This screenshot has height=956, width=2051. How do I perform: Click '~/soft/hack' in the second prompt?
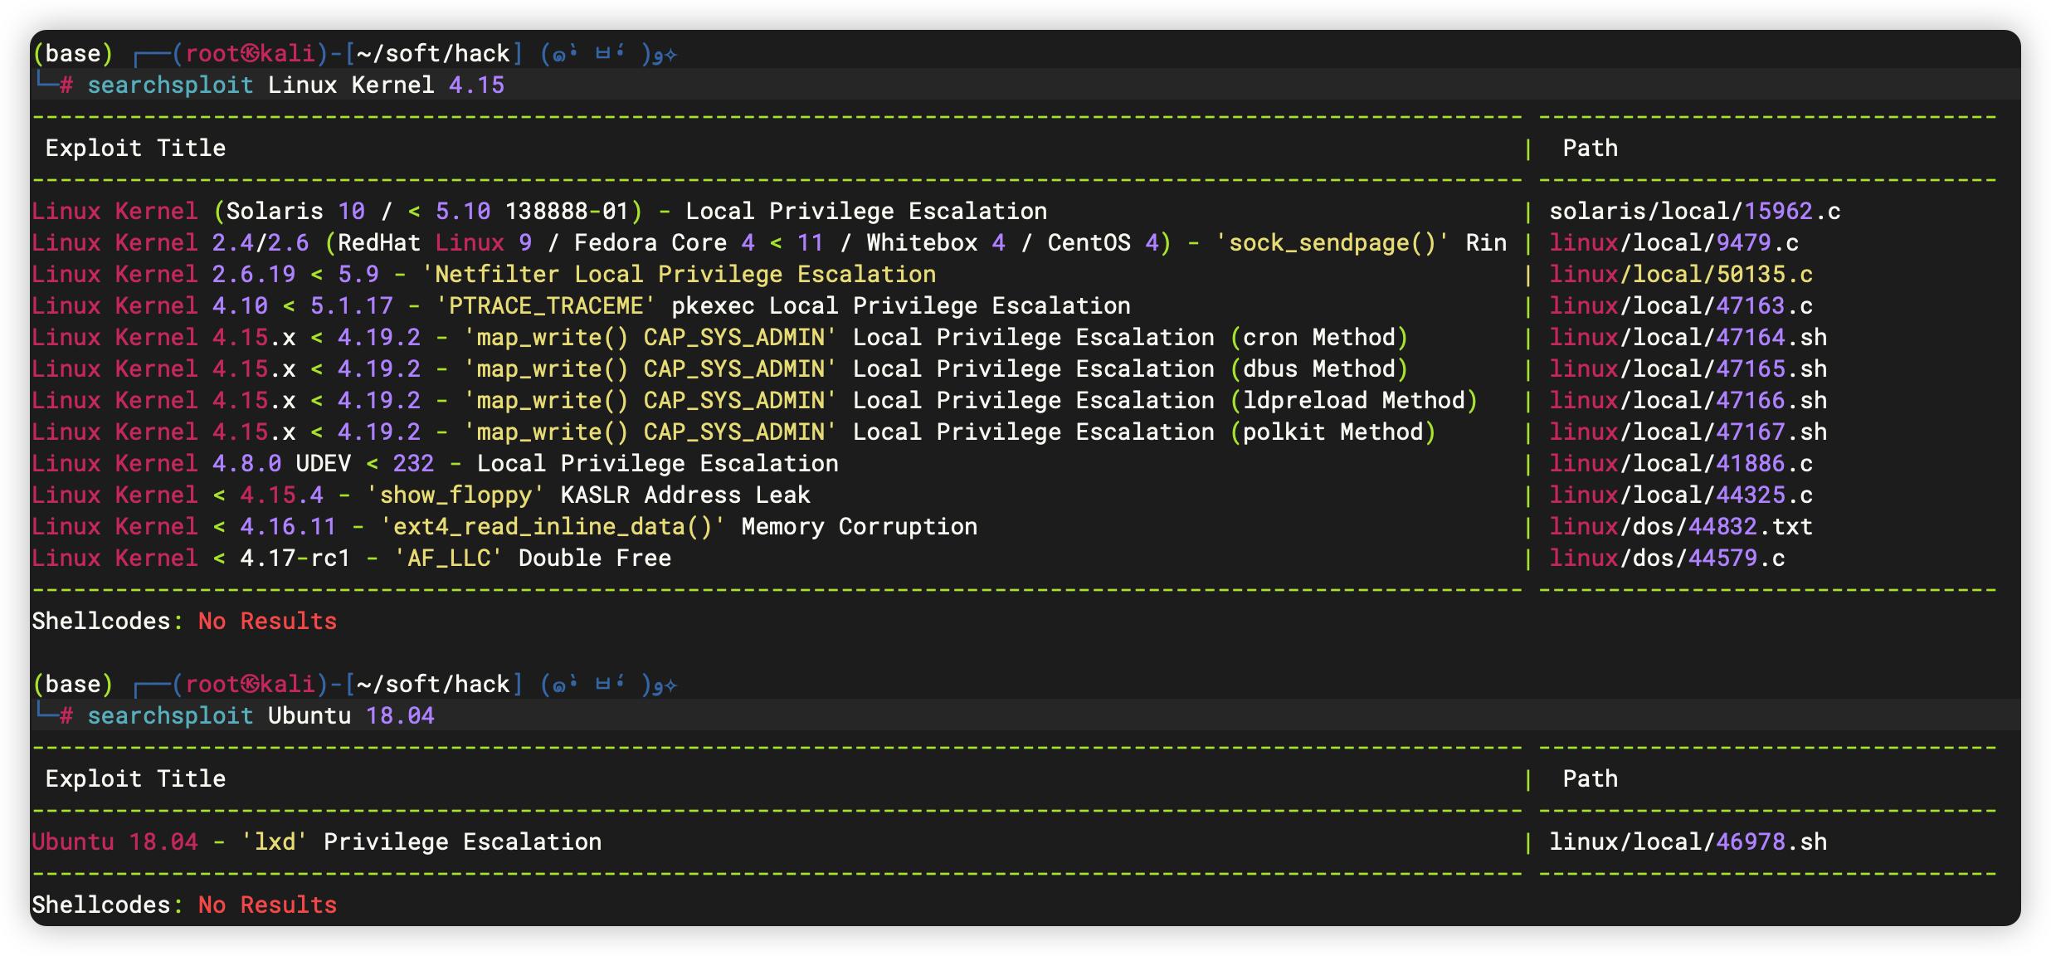(x=434, y=684)
